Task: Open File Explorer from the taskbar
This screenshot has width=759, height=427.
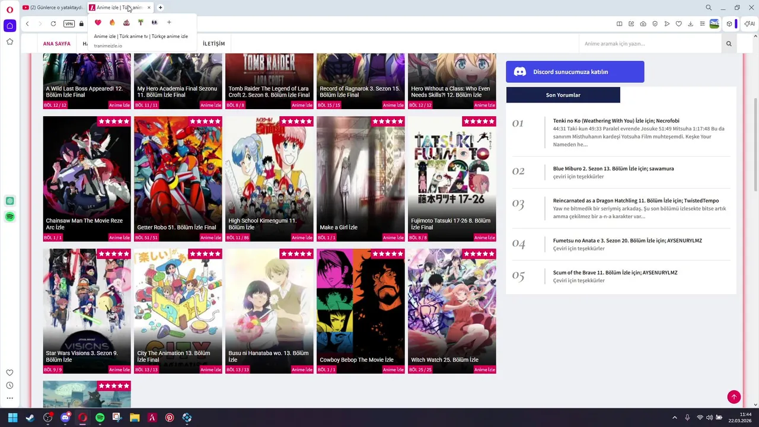Action: point(135,418)
